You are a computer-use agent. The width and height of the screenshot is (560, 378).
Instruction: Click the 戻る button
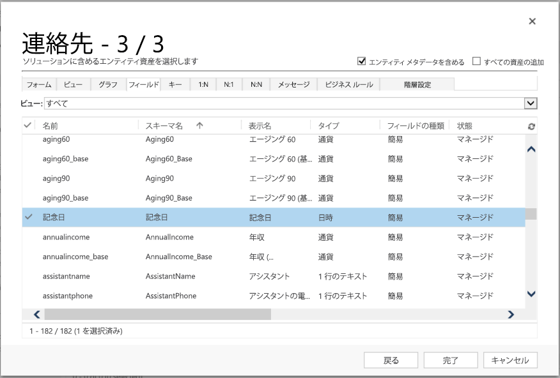[x=391, y=360]
